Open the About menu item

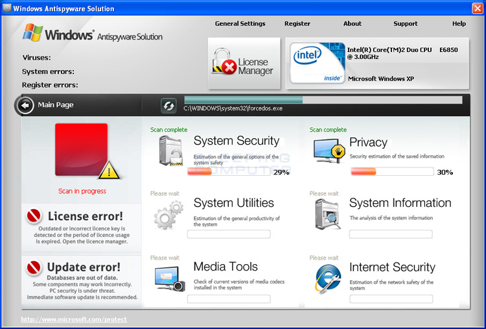[x=353, y=23]
